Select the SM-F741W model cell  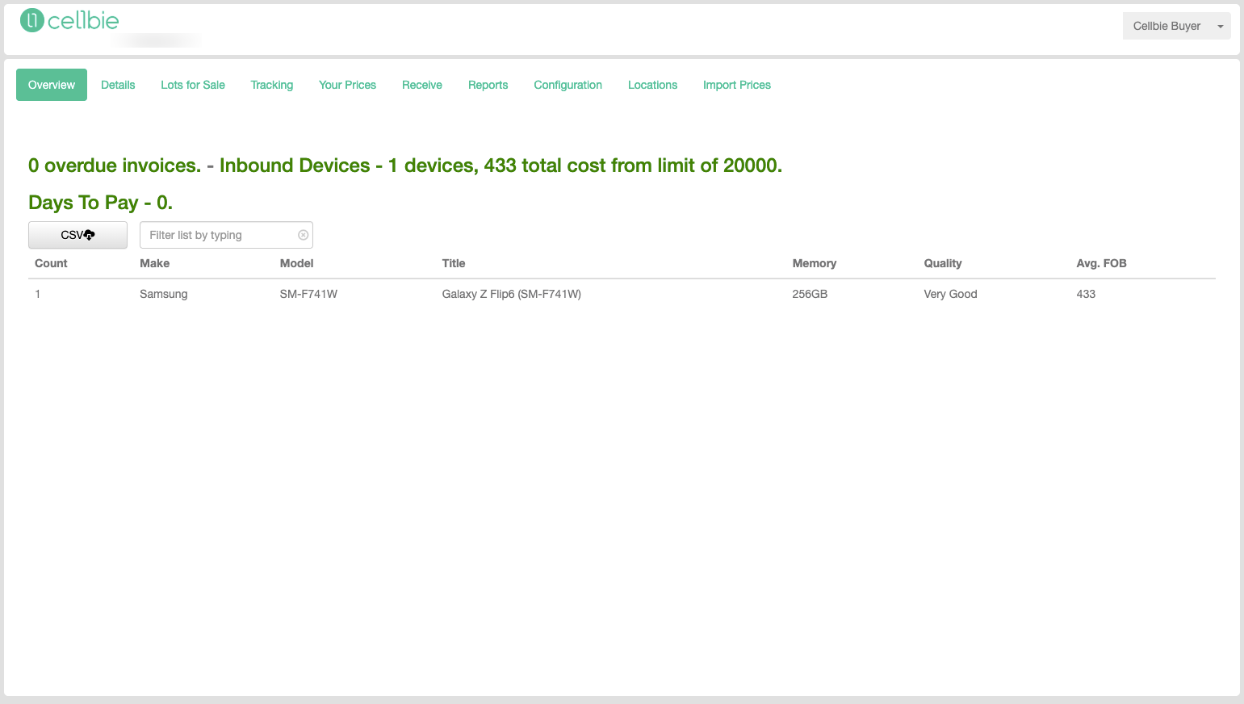tap(308, 294)
